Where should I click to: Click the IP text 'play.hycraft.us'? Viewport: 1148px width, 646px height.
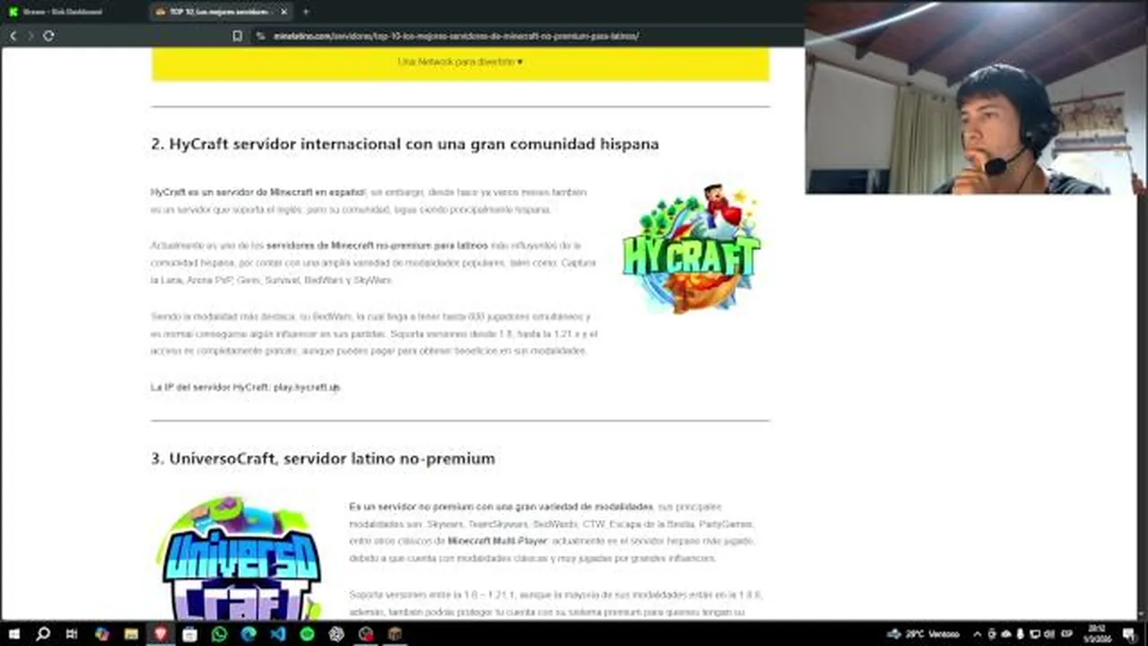point(307,388)
